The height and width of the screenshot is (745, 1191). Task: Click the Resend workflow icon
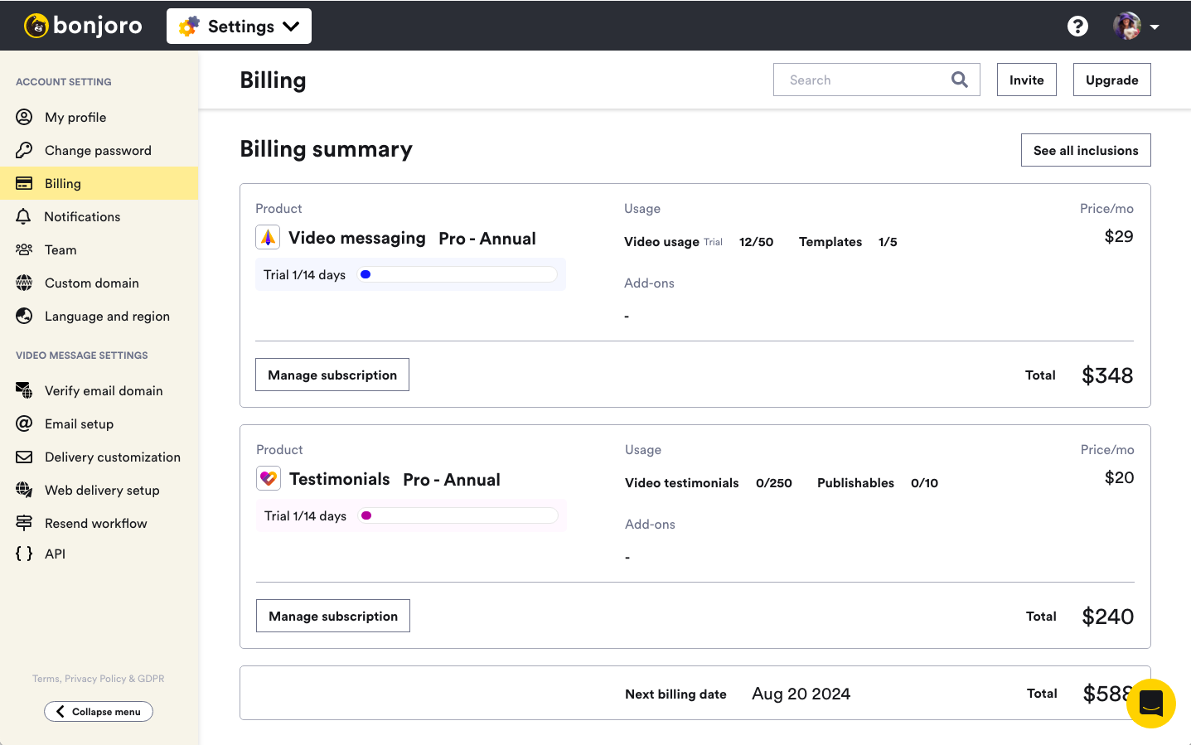24,523
